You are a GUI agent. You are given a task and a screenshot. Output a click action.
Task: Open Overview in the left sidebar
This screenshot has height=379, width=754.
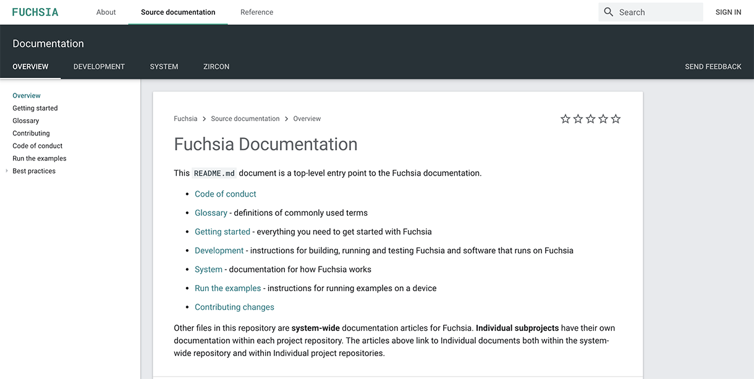coord(27,96)
